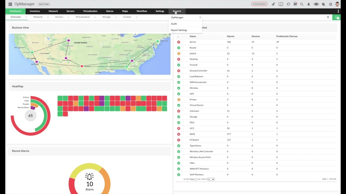The width and height of the screenshot is (346, 194).
Task: Click the clear status icon for Firewall
Action: [x=179, y=65]
